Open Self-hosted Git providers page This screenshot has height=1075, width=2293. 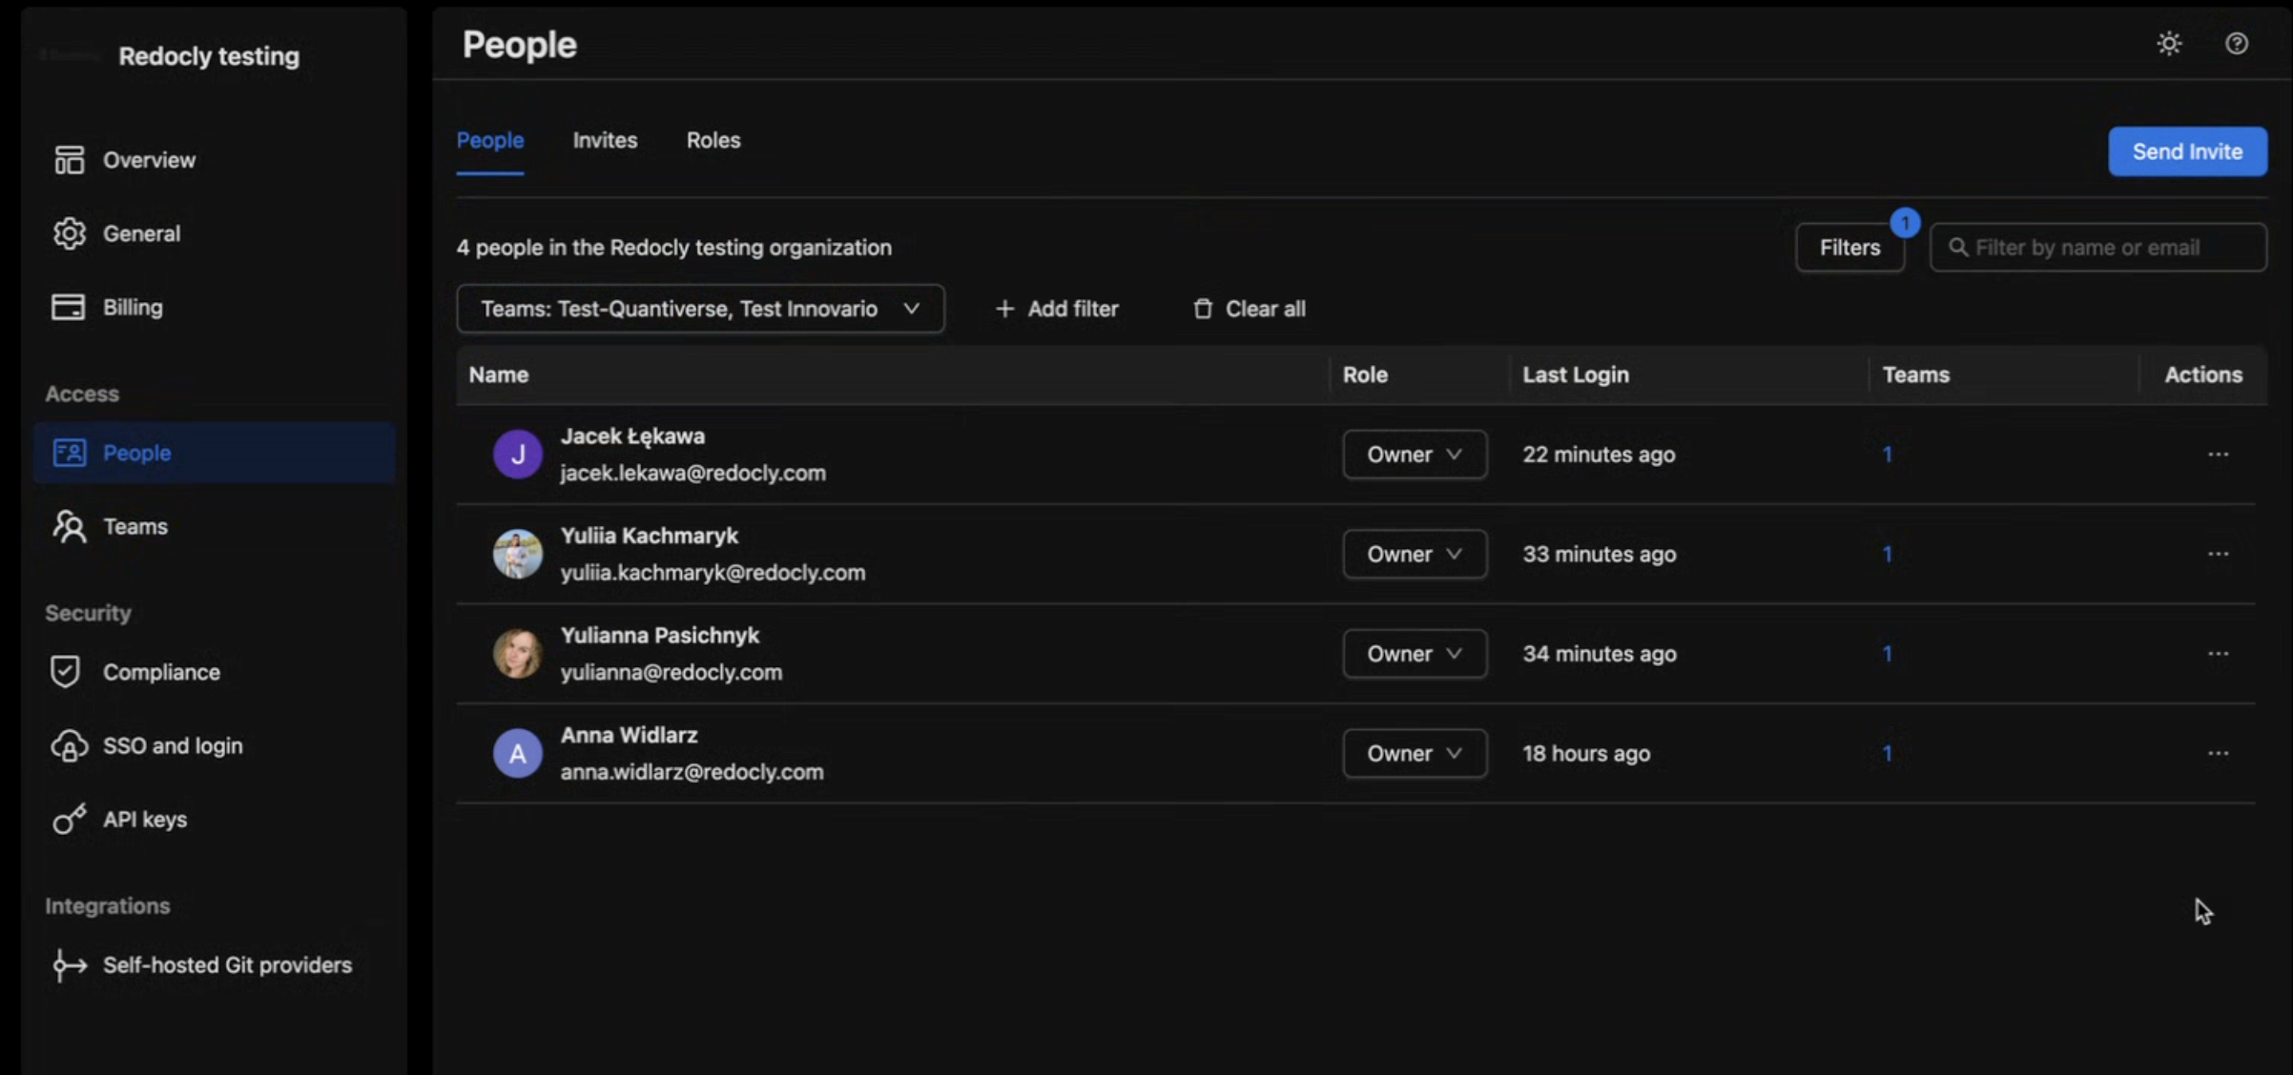tap(215, 965)
